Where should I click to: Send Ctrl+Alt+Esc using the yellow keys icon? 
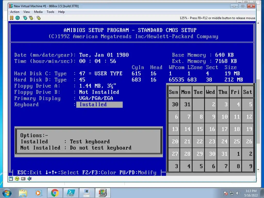31,18
